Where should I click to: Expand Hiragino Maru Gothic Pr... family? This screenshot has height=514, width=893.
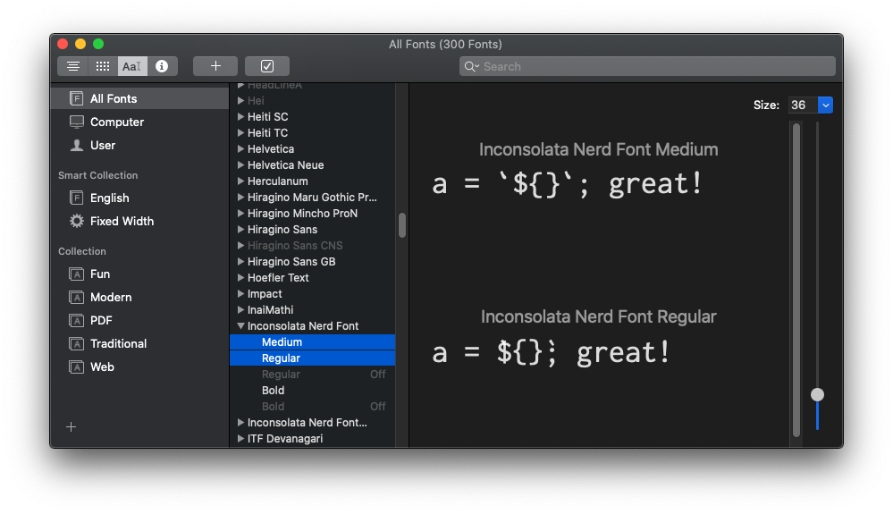pyautogui.click(x=241, y=197)
